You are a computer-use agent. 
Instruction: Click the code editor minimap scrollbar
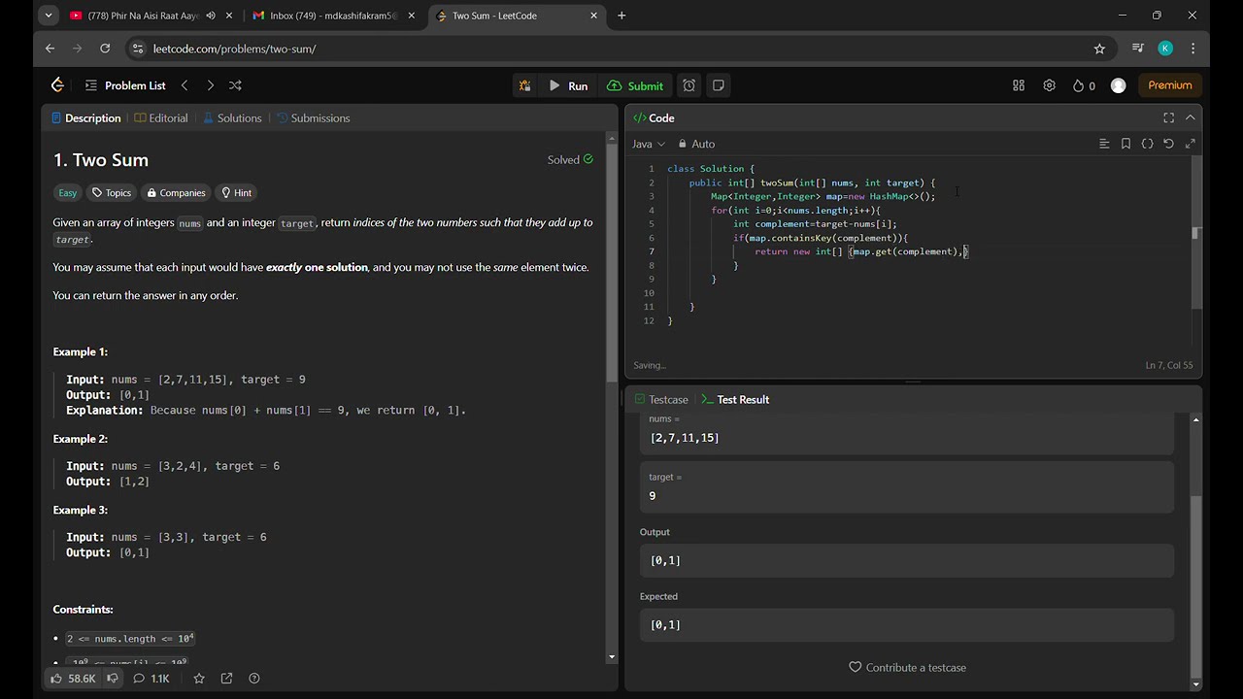coord(1196,233)
